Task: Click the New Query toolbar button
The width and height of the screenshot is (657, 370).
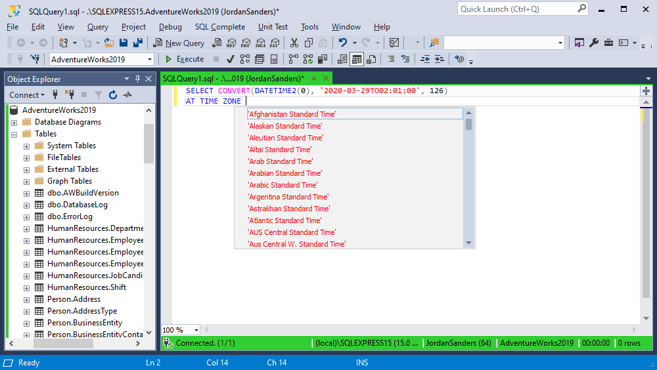Action: click(x=179, y=43)
